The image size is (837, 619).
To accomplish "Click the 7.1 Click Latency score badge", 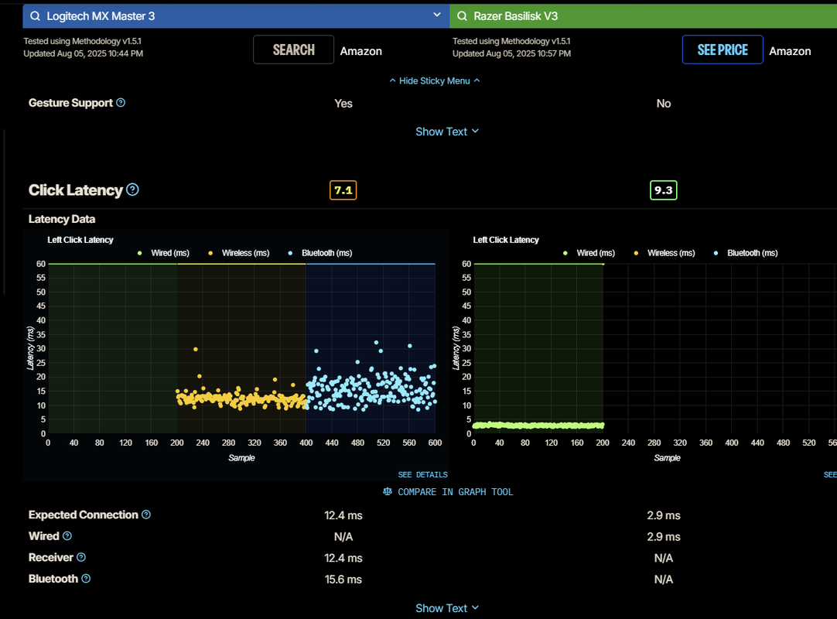I will click(x=343, y=190).
